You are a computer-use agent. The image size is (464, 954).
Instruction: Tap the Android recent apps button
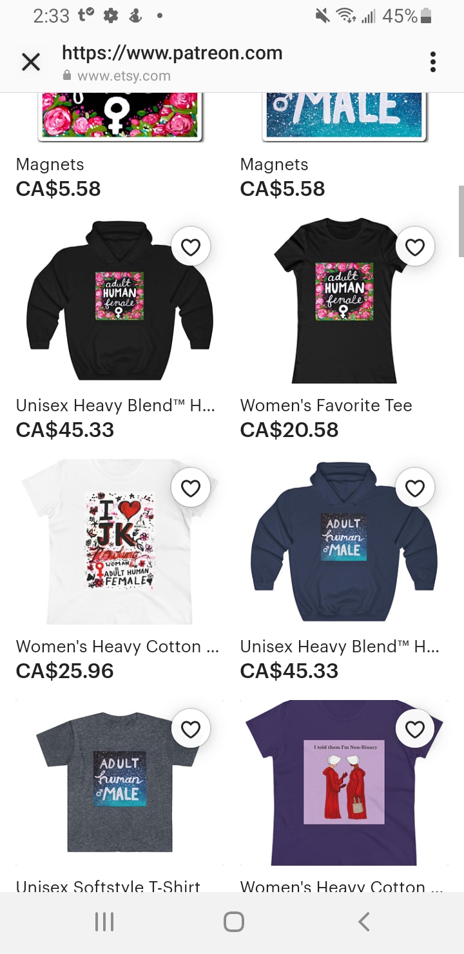(104, 922)
